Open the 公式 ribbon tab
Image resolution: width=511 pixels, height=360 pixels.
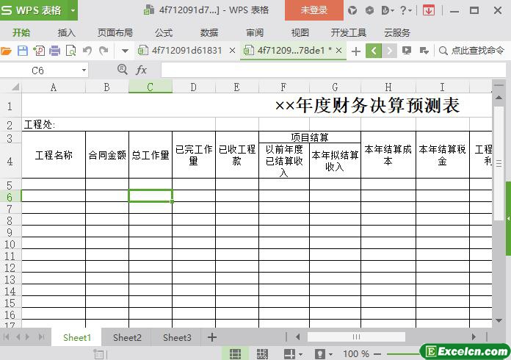164,33
